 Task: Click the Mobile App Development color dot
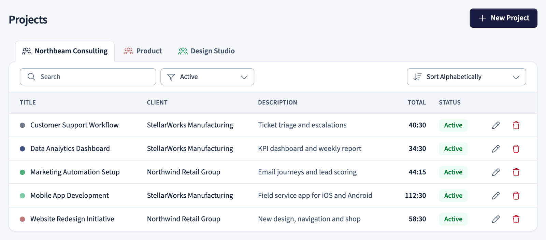pos(23,196)
